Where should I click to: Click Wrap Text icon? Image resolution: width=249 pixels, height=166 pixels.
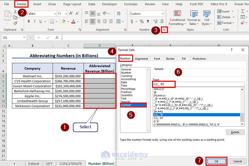tap(119, 14)
